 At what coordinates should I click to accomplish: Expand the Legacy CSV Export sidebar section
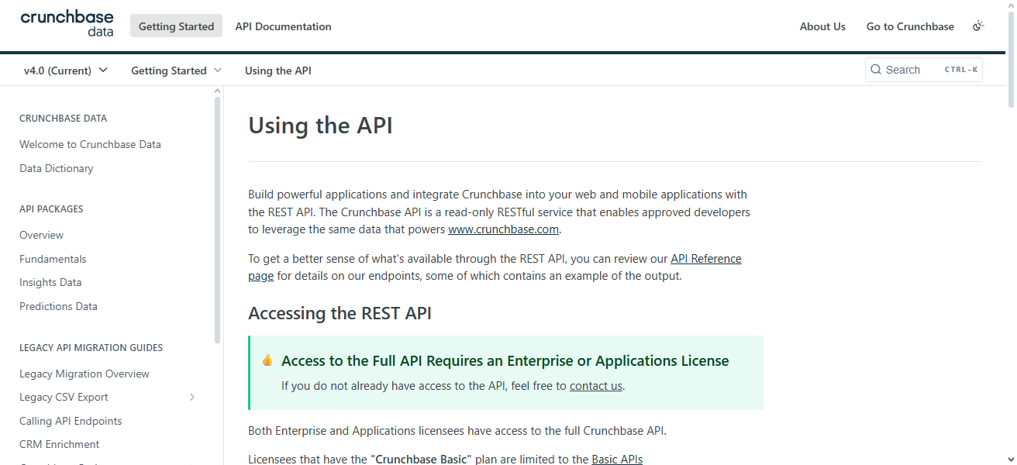191,397
